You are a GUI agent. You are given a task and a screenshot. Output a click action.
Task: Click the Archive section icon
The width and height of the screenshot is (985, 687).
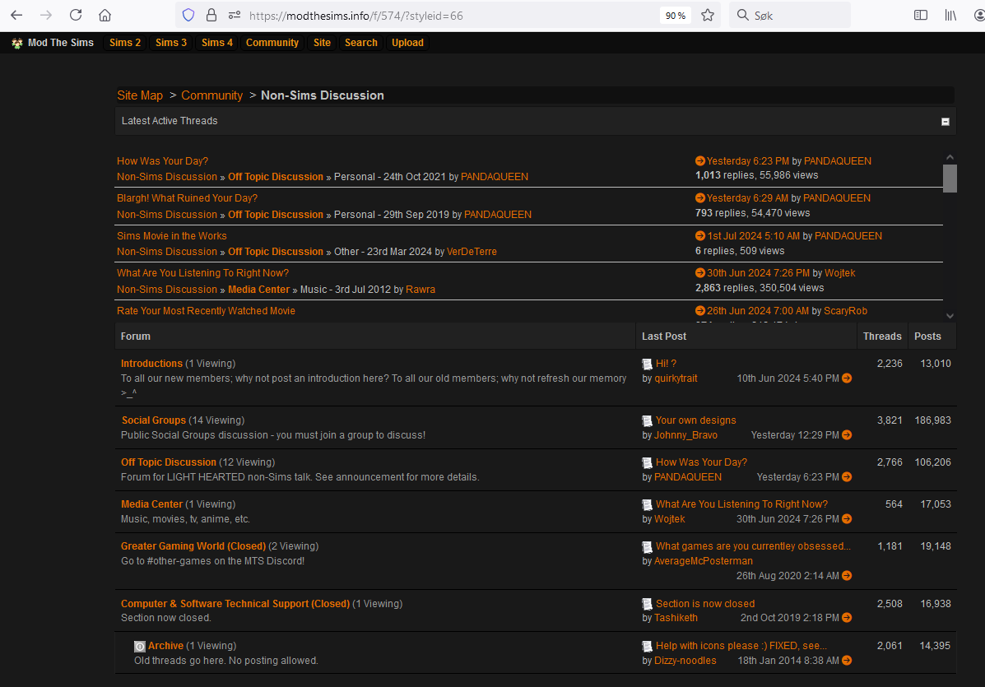139,646
